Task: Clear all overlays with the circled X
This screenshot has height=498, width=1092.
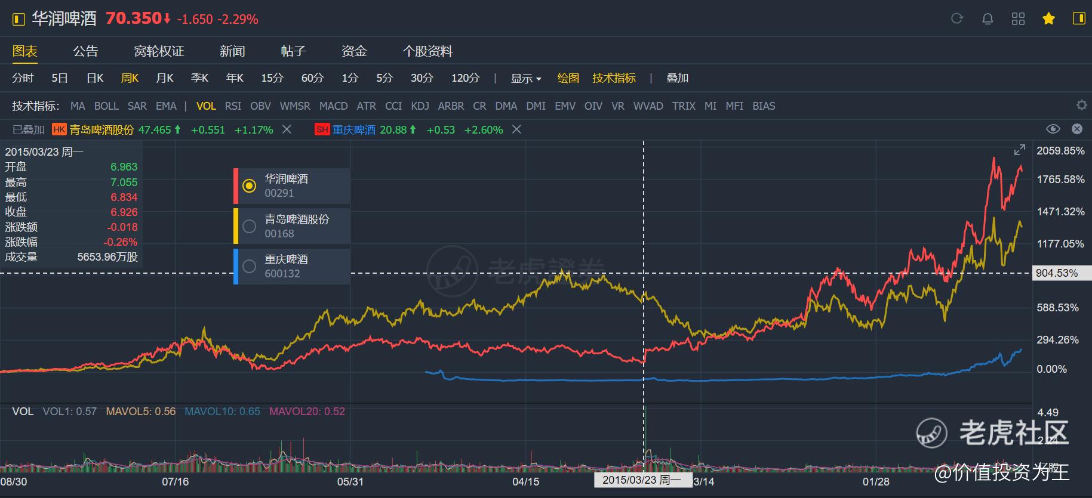Action: tap(1077, 129)
